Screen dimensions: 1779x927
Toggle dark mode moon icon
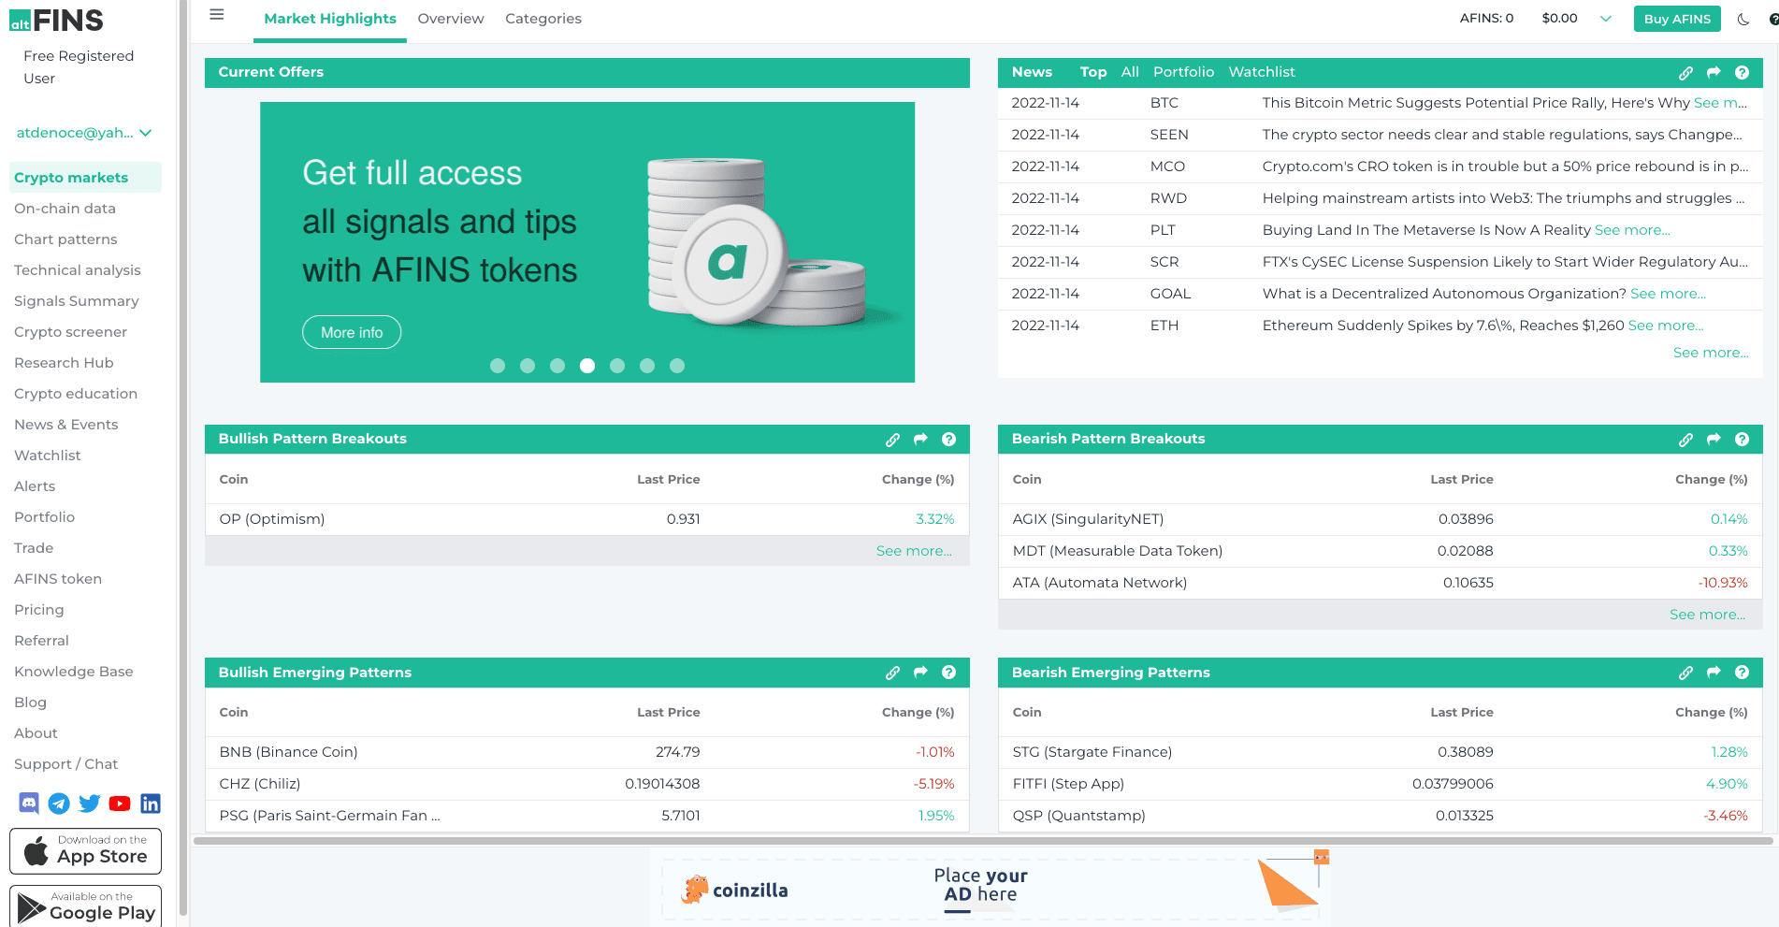pyautogui.click(x=1743, y=19)
